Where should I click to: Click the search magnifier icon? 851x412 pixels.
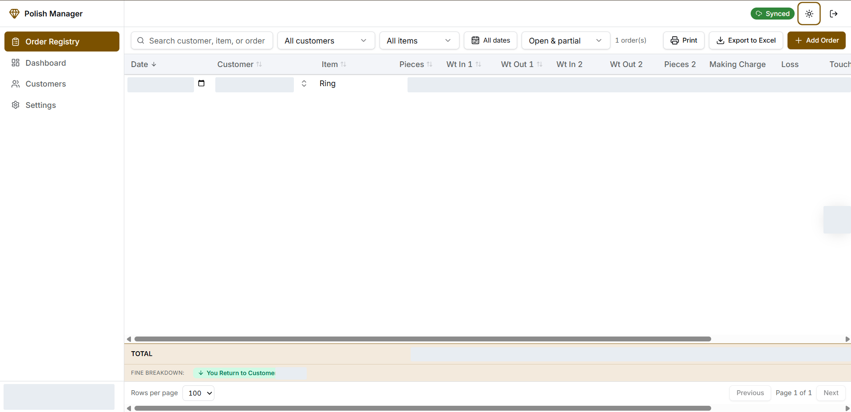coord(141,40)
